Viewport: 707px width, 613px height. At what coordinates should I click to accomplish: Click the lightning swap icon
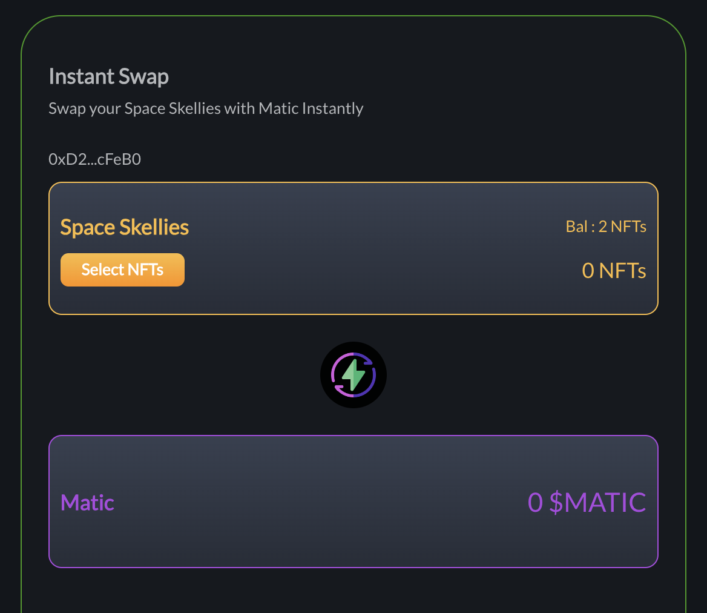(x=353, y=375)
